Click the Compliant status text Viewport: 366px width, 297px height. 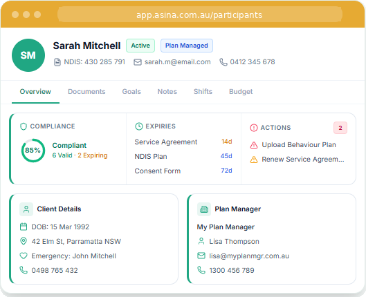[69, 145]
